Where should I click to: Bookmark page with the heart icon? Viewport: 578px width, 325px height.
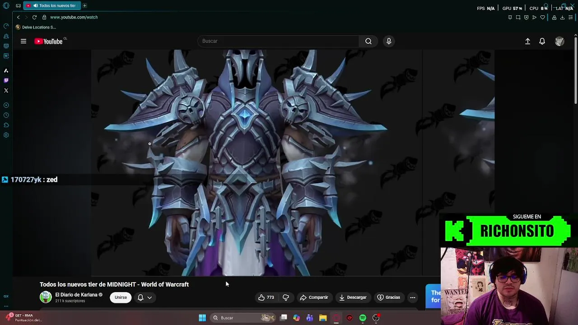[542, 17]
